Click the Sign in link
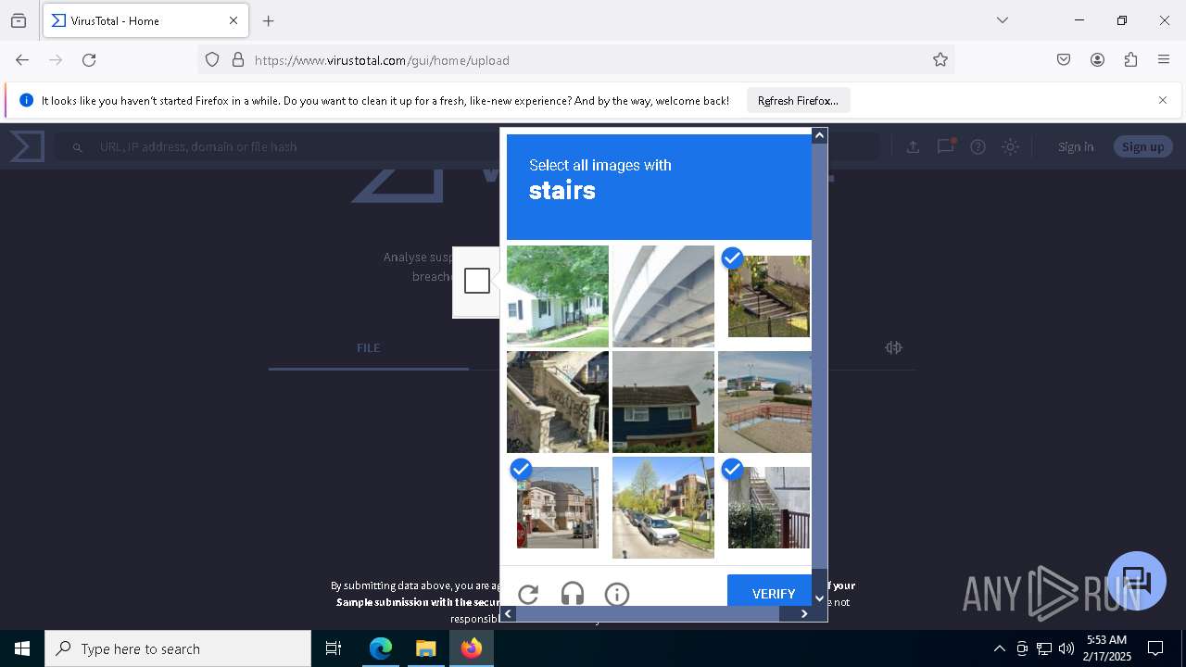Viewport: 1186px width, 667px height. [x=1076, y=146]
